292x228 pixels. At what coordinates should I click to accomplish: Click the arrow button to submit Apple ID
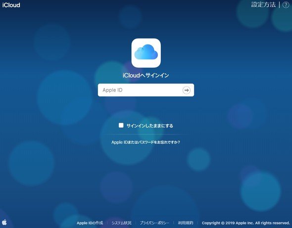[187, 90]
